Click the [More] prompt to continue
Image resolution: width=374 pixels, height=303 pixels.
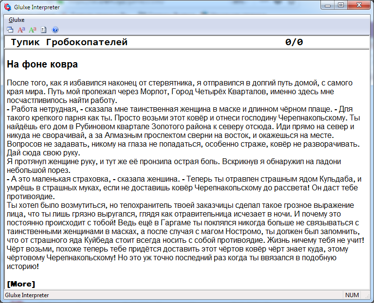point(21,284)
